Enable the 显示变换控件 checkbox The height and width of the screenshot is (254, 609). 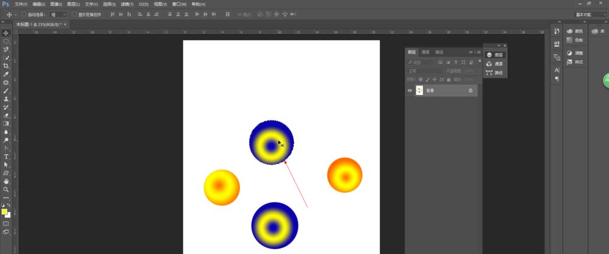pos(74,14)
